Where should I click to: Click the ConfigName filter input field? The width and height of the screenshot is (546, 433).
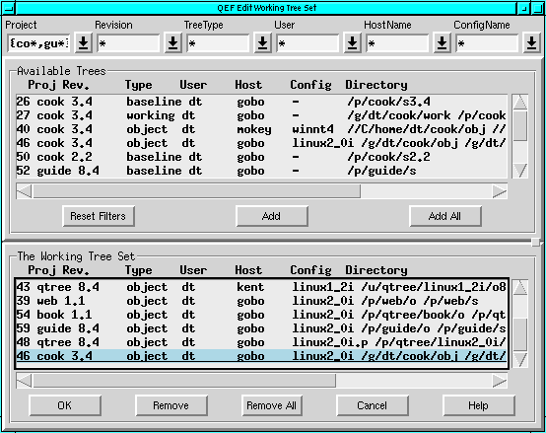coord(487,43)
